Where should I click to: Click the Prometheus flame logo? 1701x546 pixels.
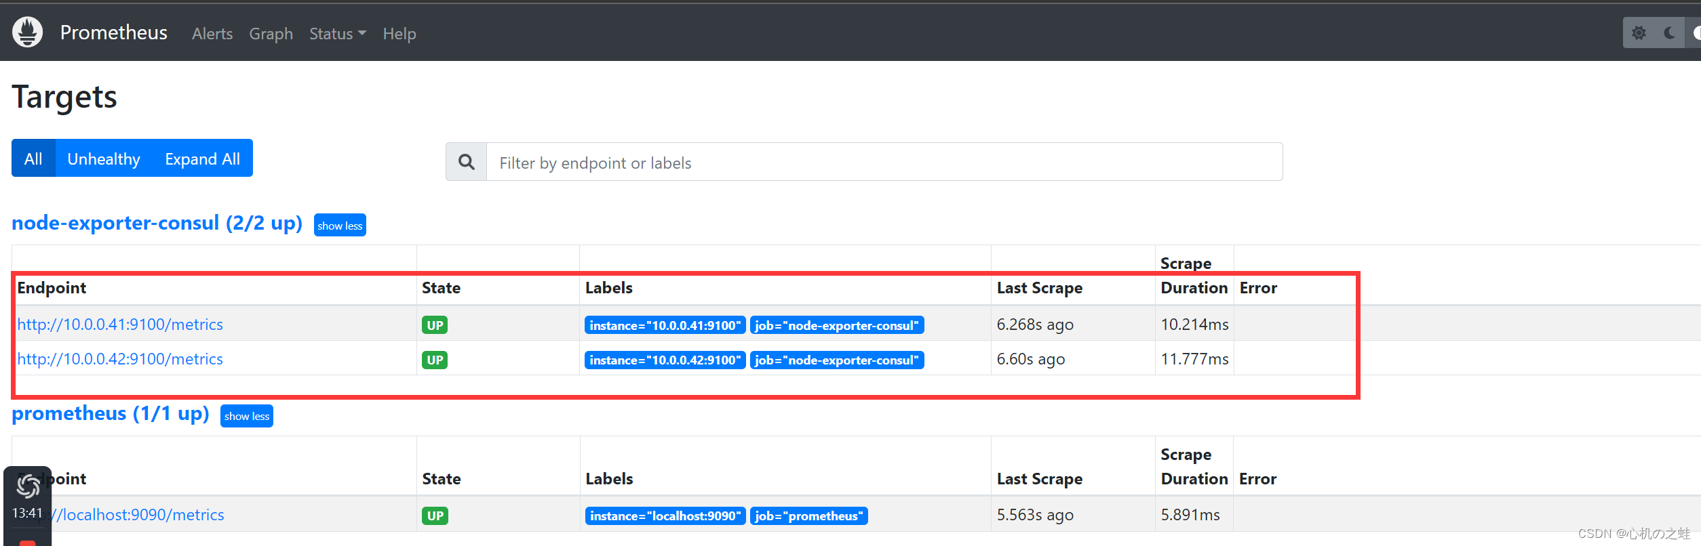(28, 32)
